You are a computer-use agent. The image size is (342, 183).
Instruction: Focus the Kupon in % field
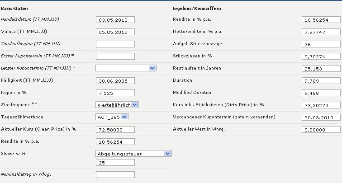click(x=115, y=93)
